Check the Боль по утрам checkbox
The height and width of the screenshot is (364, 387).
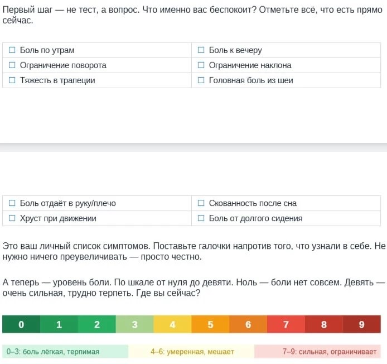[x=12, y=50]
